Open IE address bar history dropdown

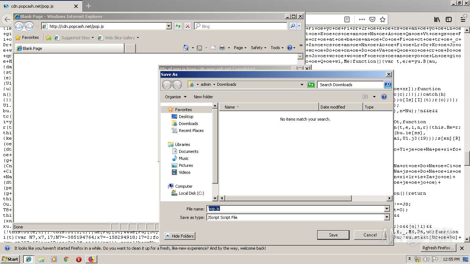coord(169,26)
